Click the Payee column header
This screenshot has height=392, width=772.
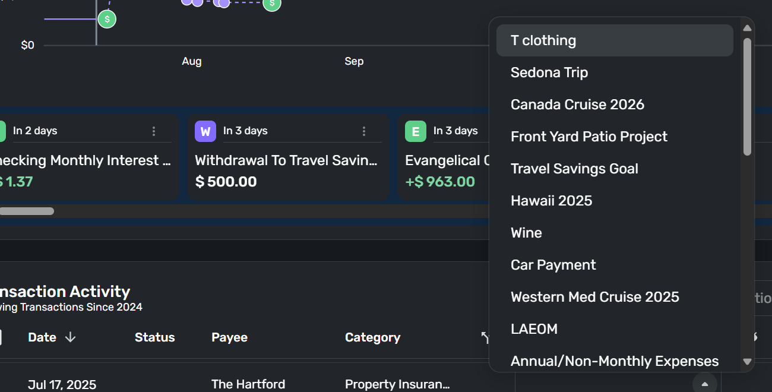[229, 337]
